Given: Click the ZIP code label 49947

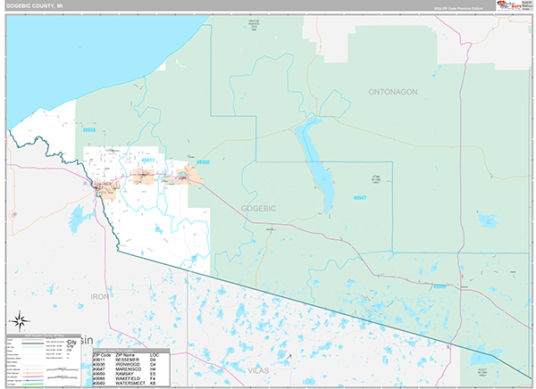Looking at the screenshot, I should click(360, 198).
